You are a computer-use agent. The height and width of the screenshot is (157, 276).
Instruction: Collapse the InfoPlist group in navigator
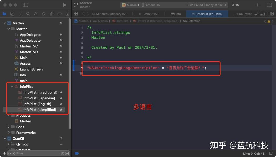click(12, 86)
